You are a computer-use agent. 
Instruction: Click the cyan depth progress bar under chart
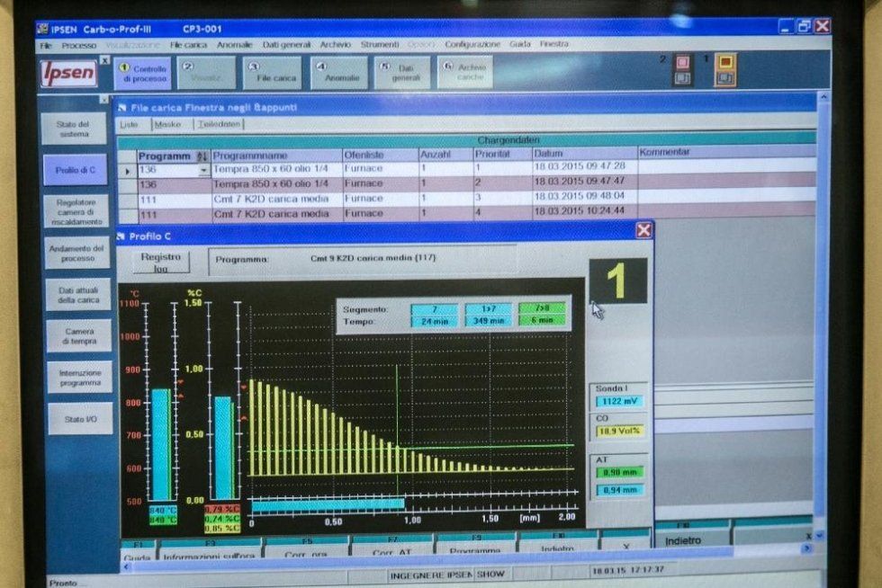(328, 504)
